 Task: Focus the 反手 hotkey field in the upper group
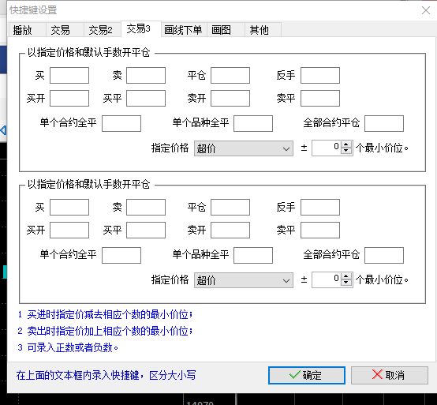tap(320, 75)
